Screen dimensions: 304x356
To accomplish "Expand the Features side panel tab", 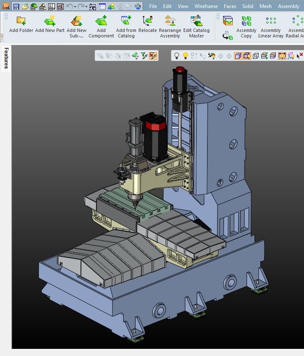I will point(6,58).
